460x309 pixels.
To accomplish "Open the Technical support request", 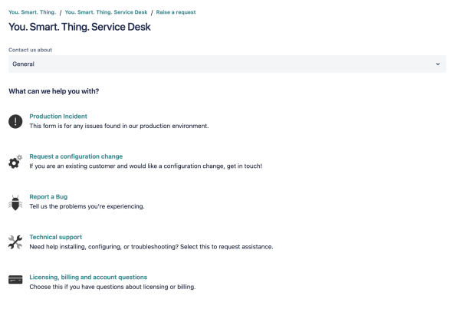I will click(56, 237).
